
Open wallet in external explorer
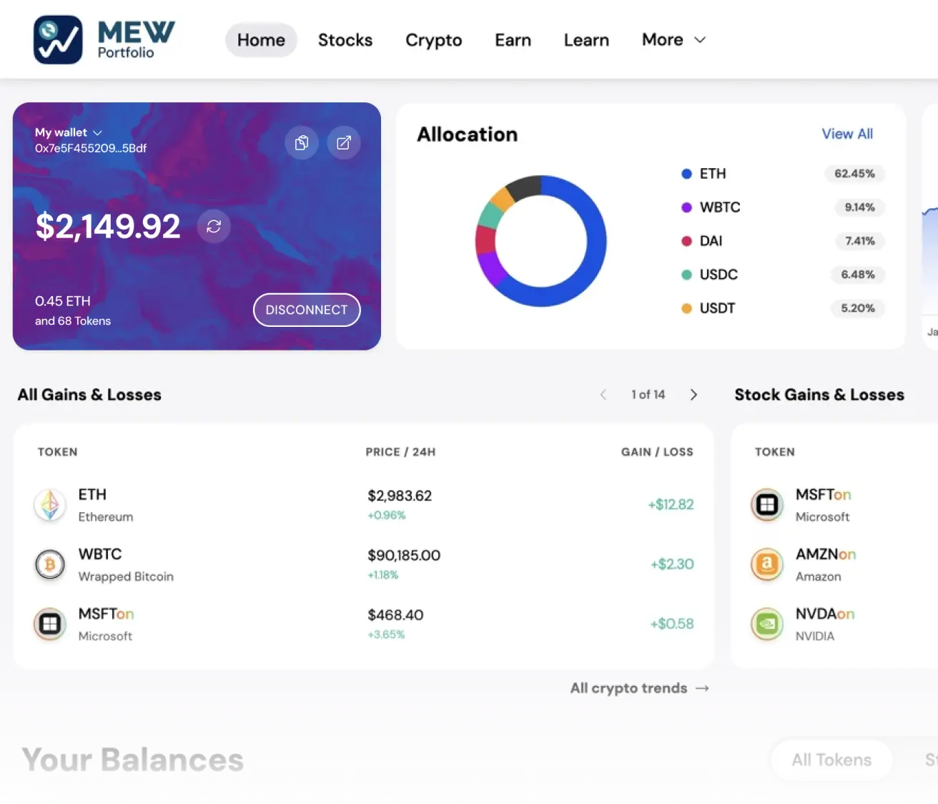(344, 143)
